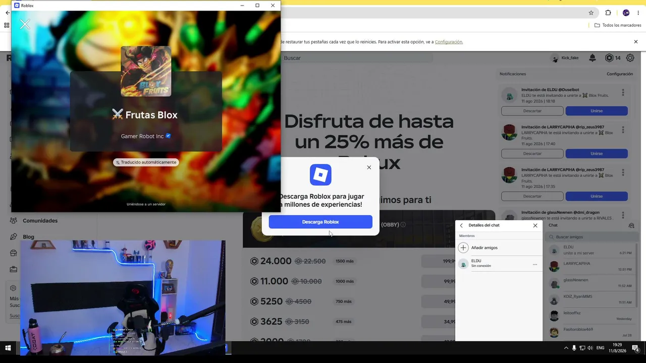Screen dimensions: 646x363
Task: Click the gift card icon in sidebar
Action: click(14, 269)
